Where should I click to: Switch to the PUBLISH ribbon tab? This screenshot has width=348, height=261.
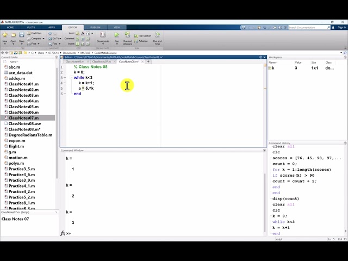pos(96,27)
